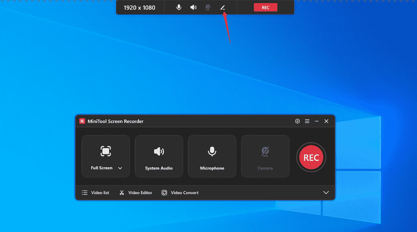Open the Settings gear menu

[x=297, y=121]
